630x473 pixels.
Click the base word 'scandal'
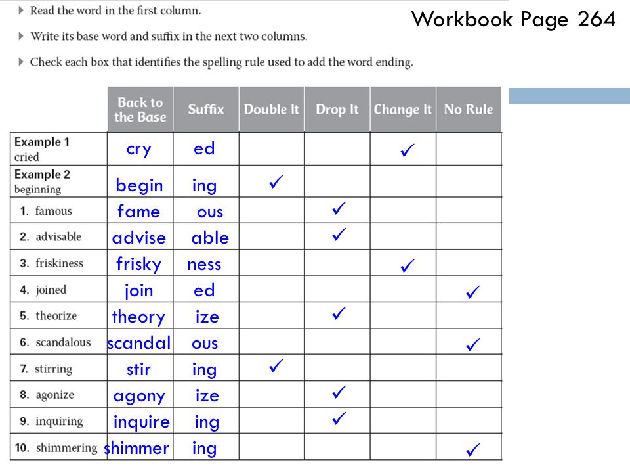(x=139, y=343)
